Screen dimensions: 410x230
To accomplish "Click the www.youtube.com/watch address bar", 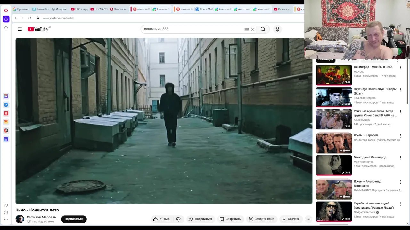I will (x=58, y=18).
